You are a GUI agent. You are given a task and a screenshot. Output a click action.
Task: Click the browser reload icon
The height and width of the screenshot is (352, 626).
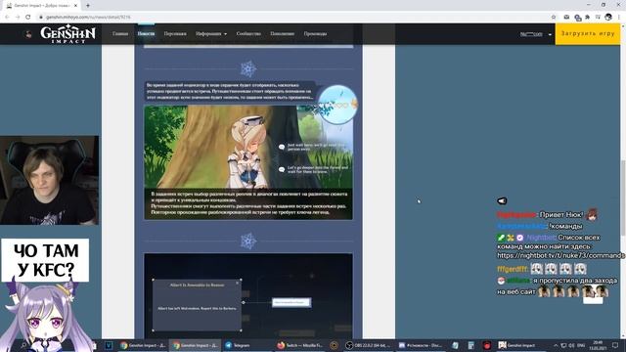(x=28, y=17)
